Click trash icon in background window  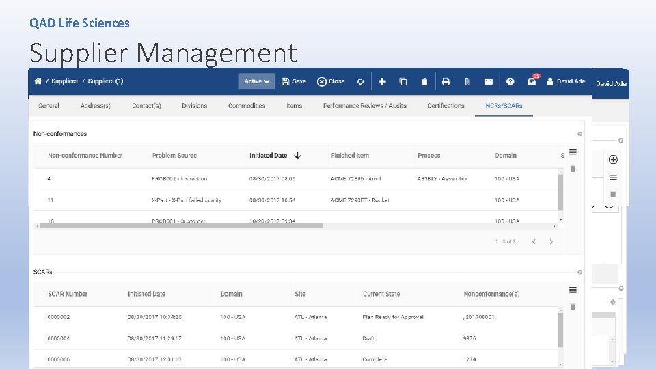coord(613,194)
